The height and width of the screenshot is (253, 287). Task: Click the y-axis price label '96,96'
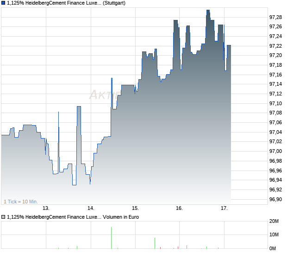[275, 171]
